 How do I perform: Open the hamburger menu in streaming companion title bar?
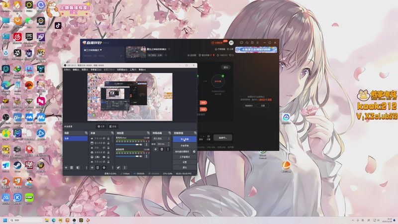click(x=257, y=43)
